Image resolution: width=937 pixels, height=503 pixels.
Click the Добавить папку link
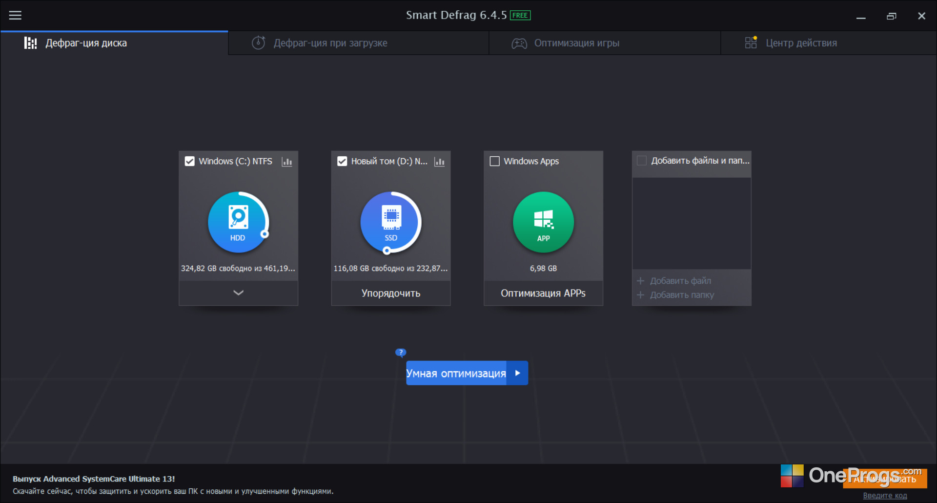pos(682,295)
